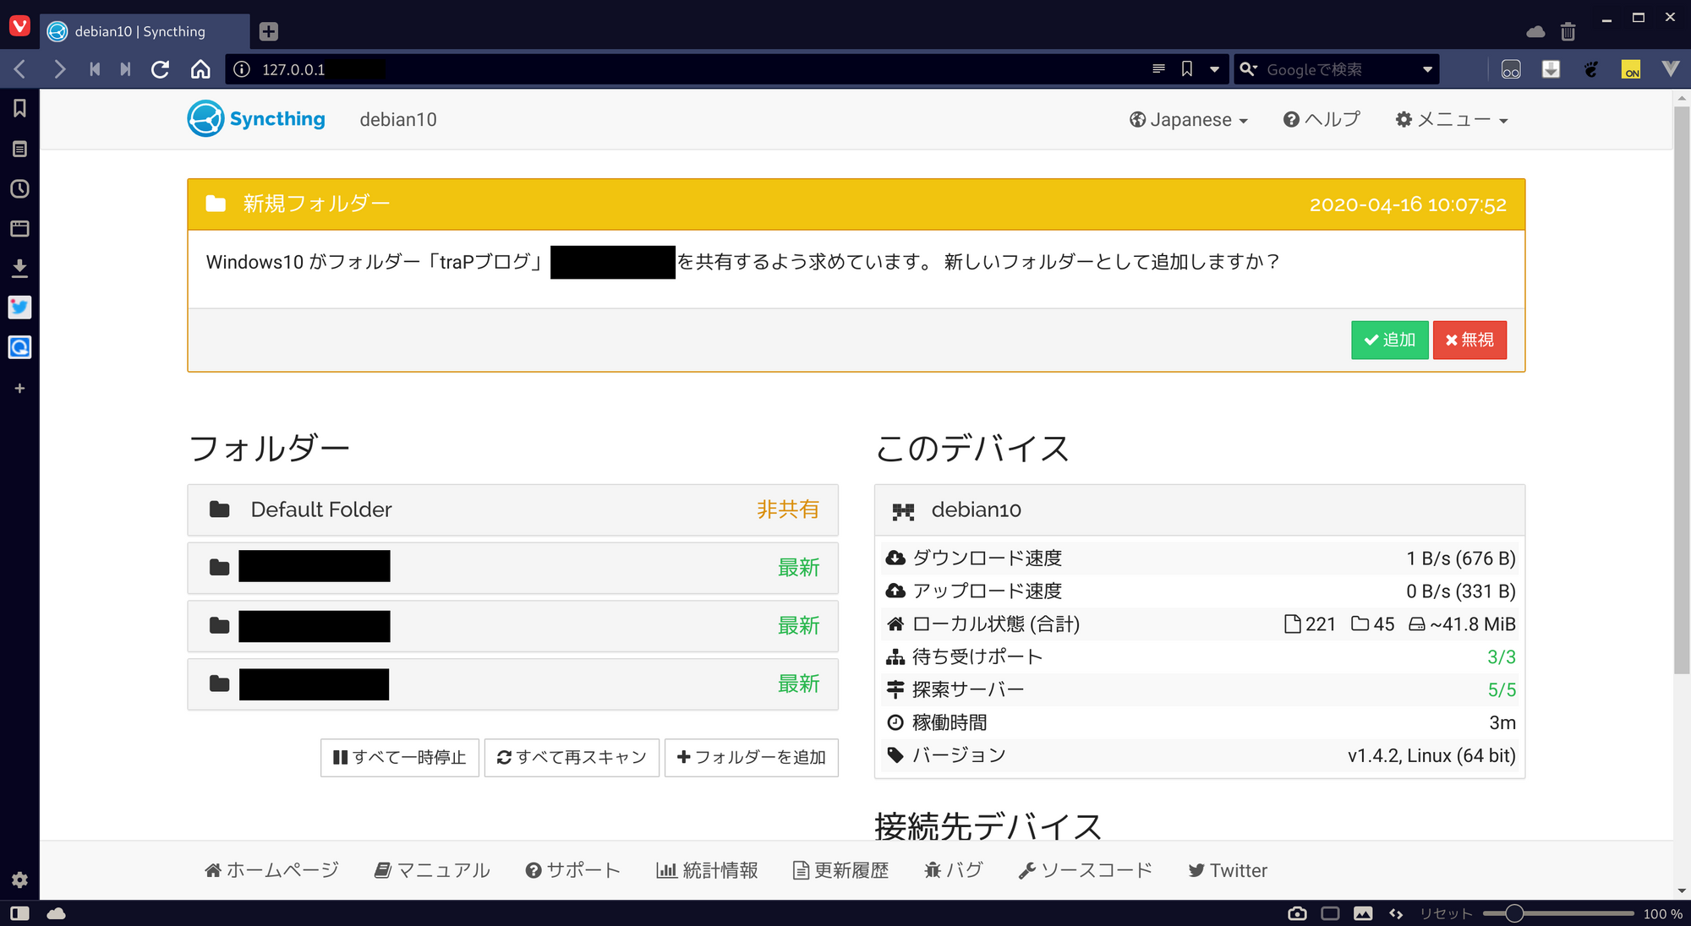Go back in browser history
Image resolution: width=1691 pixels, height=926 pixels.
click(x=21, y=69)
